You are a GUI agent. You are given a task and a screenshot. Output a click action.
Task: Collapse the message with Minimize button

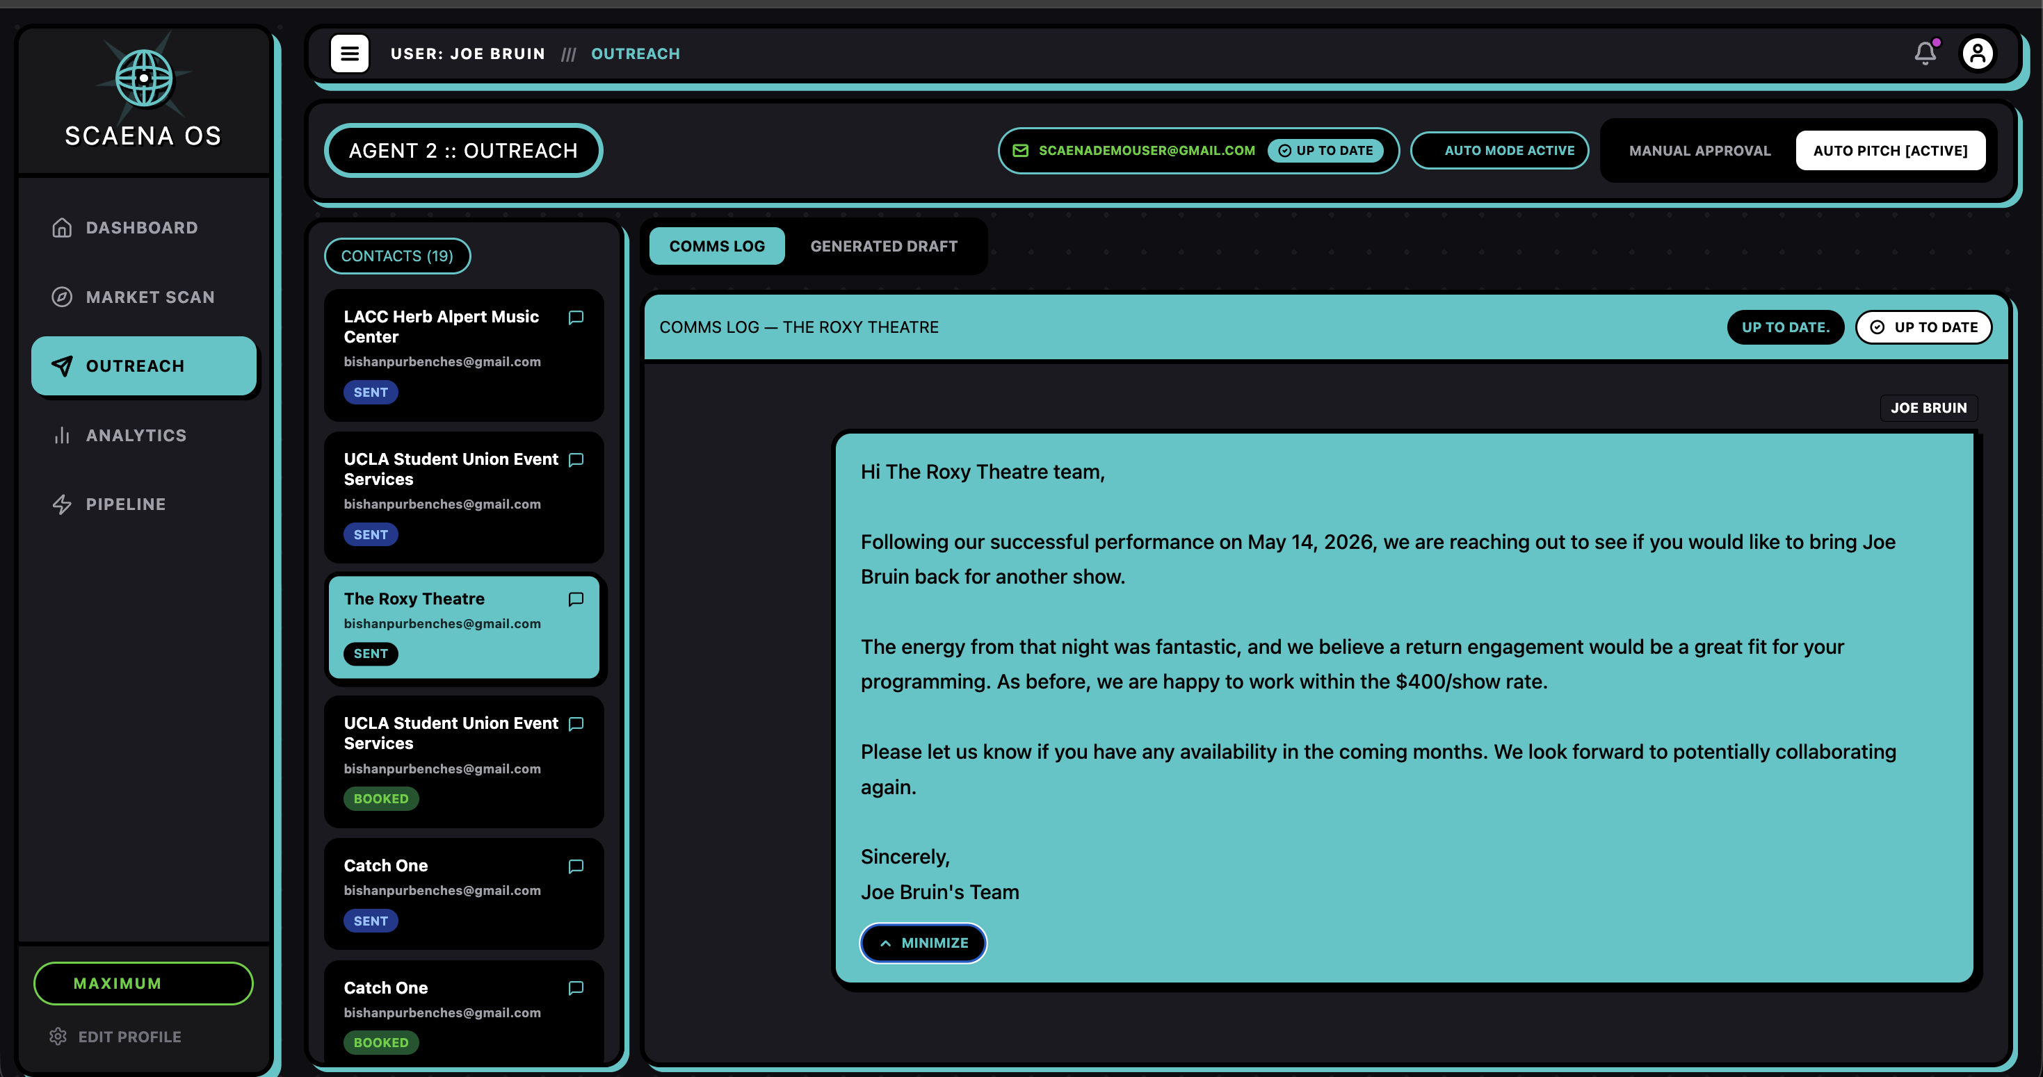(923, 943)
